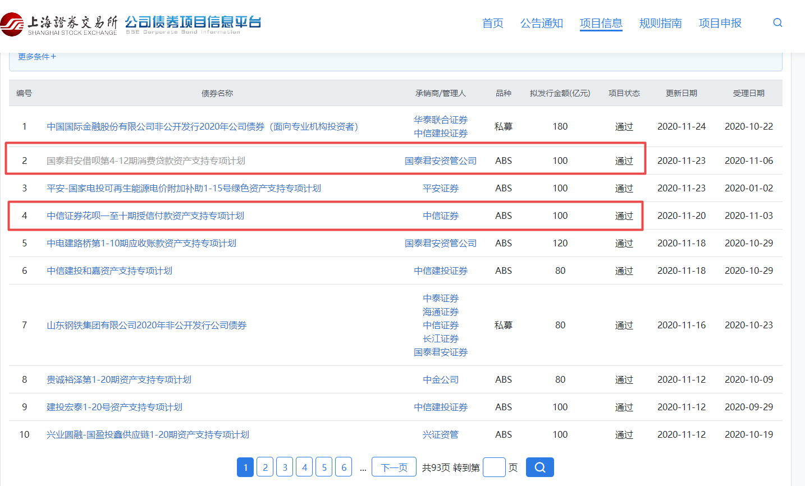Go to 首页 via top navigation
Image resolution: width=805 pixels, height=486 pixels.
click(492, 24)
